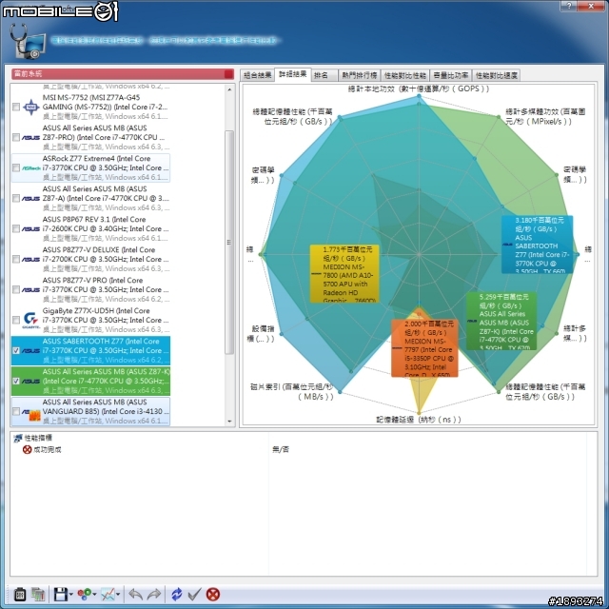This screenshot has width=609, height=609.
Task: Confirm with the grey checkmark icon
Action: pyautogui.click(x=194, y=594)
